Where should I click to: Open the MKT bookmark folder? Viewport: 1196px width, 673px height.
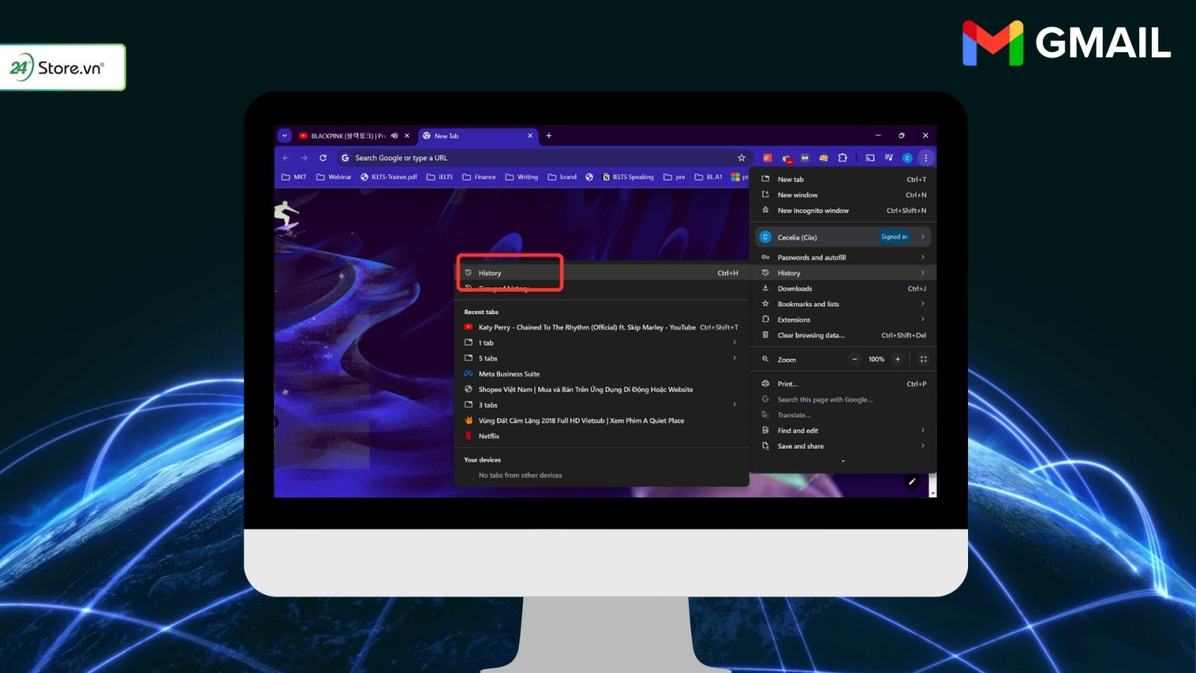tap(294, 177)
